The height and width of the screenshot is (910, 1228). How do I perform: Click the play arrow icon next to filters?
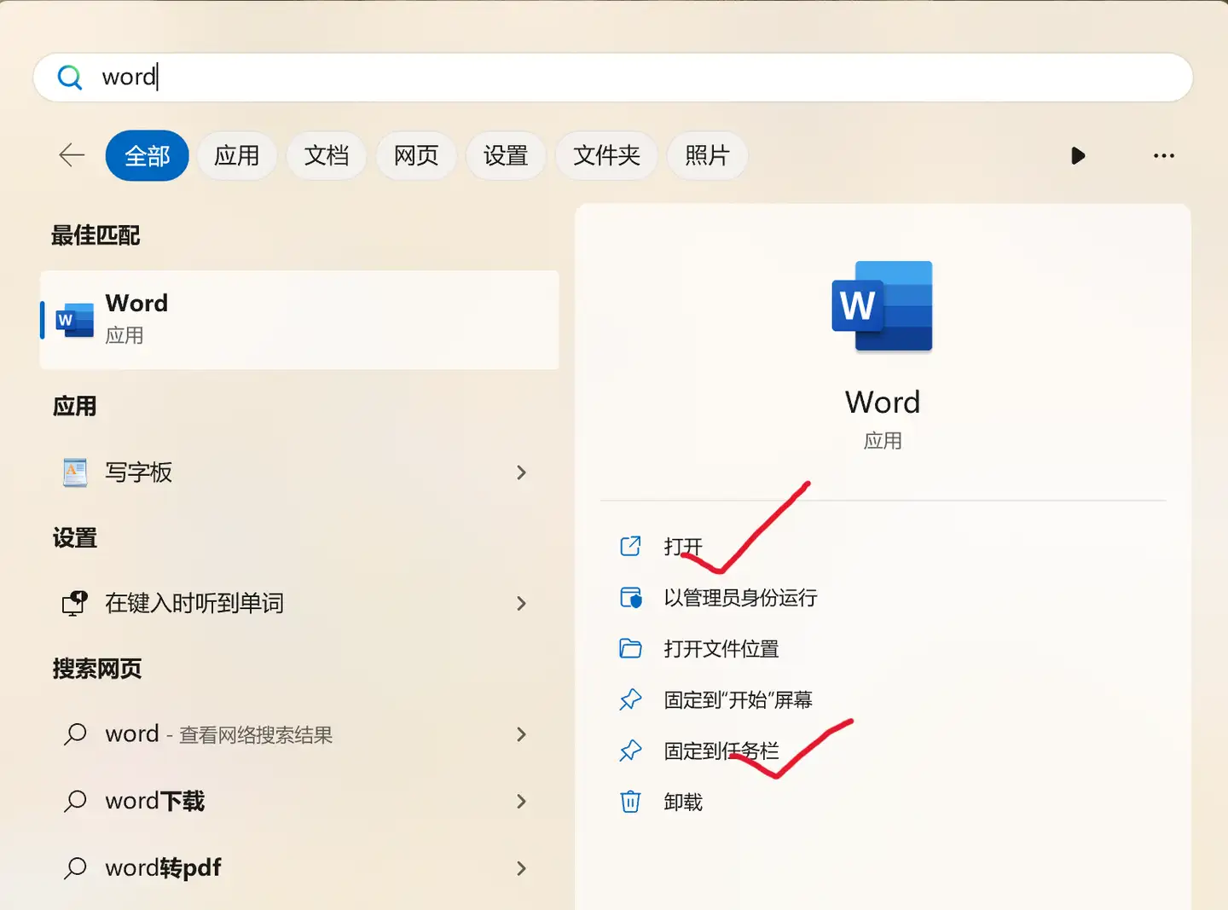(1078, 155)
